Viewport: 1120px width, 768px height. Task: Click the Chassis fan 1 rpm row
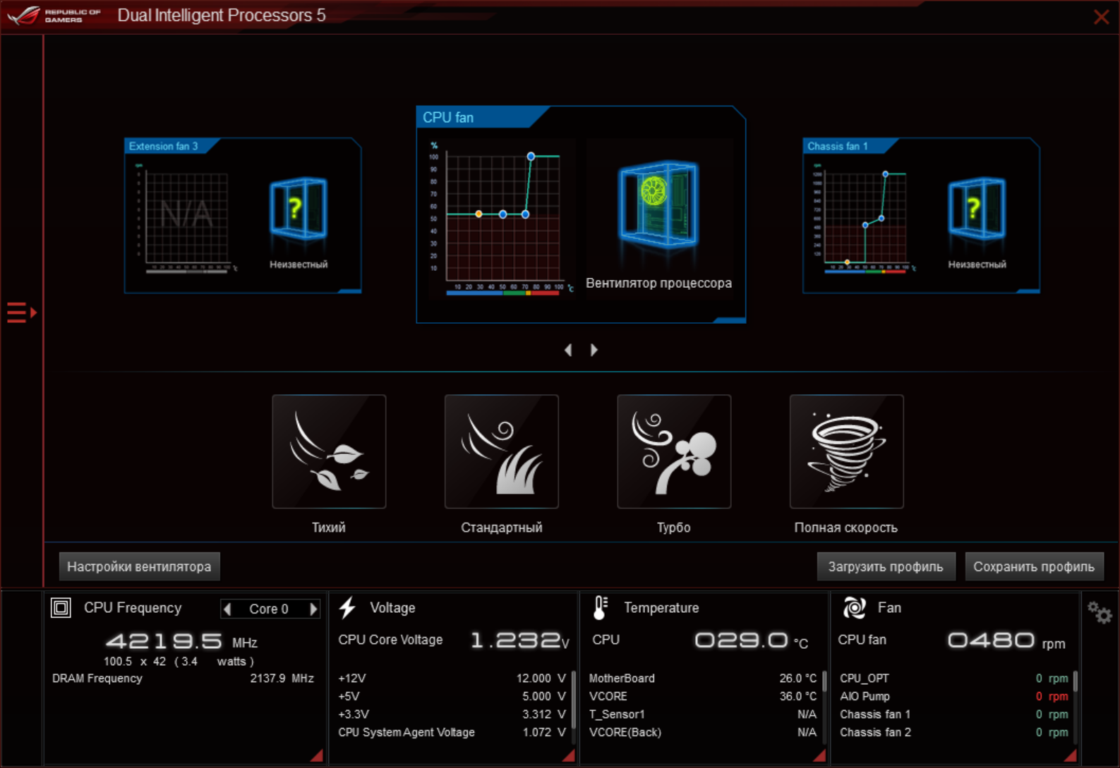954,714
